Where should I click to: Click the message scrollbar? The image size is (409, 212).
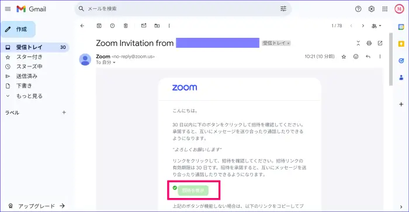pos(390,59)
